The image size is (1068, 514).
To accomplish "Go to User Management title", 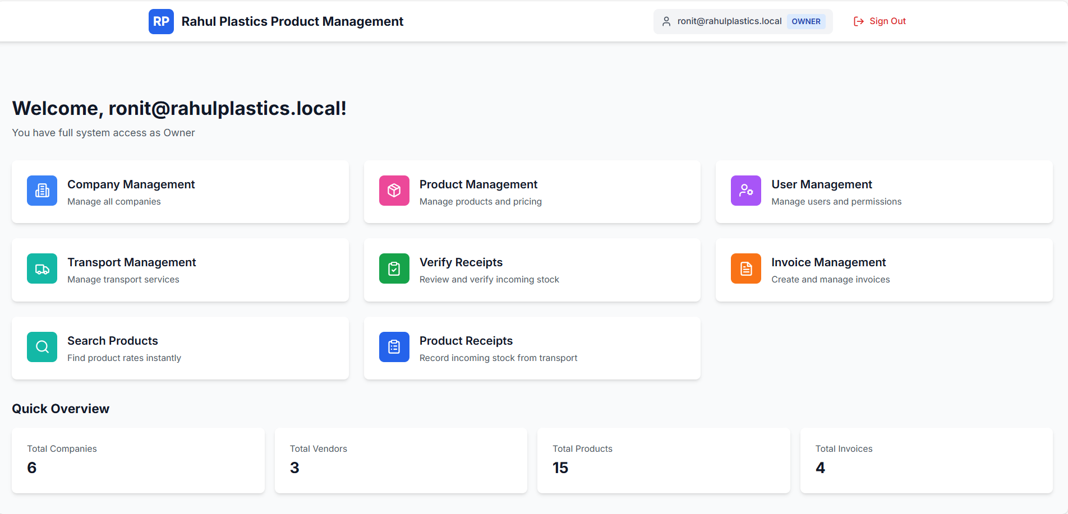I will click(821, 184).
